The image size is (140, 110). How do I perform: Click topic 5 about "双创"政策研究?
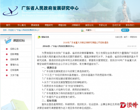click(x=63, y=86)
